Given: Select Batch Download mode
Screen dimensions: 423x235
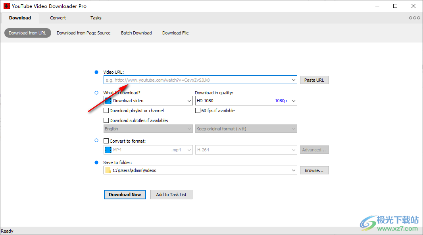Looking at the screenshot, I should 136,33.
